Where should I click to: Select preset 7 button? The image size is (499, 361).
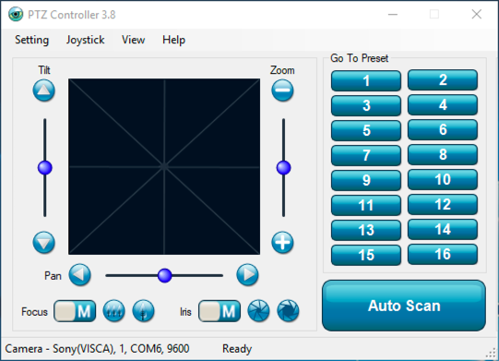click(x=366, y=155)
